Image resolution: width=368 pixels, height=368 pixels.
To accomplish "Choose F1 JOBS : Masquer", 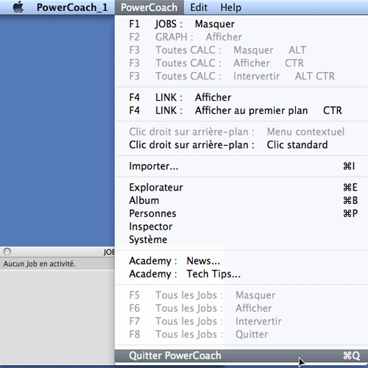I will 241,24.
